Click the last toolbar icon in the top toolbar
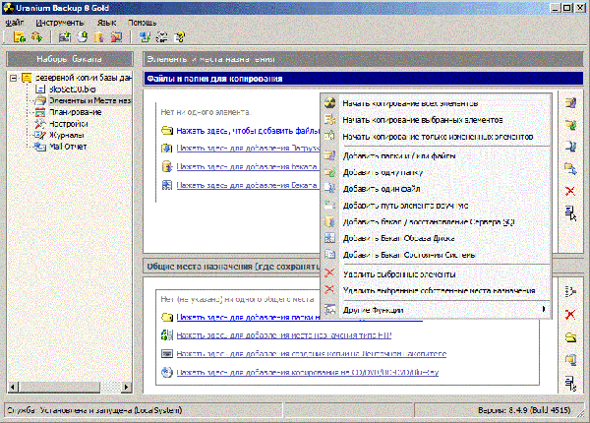The width and height of the screenshot is (590, 423). (179, 37)
